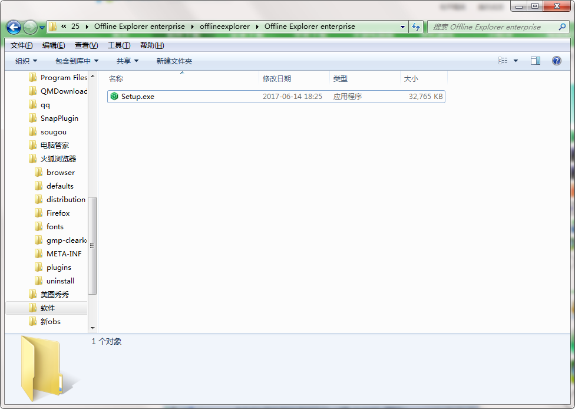Select the Firefox subfolder
Image resolution: width=575 pixels, height=409 pixels.
pos(52,213)
